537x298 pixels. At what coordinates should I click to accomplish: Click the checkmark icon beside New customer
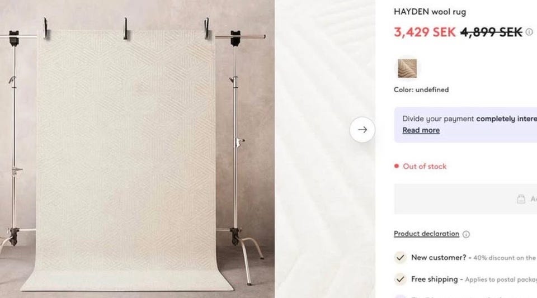[401, 257]
